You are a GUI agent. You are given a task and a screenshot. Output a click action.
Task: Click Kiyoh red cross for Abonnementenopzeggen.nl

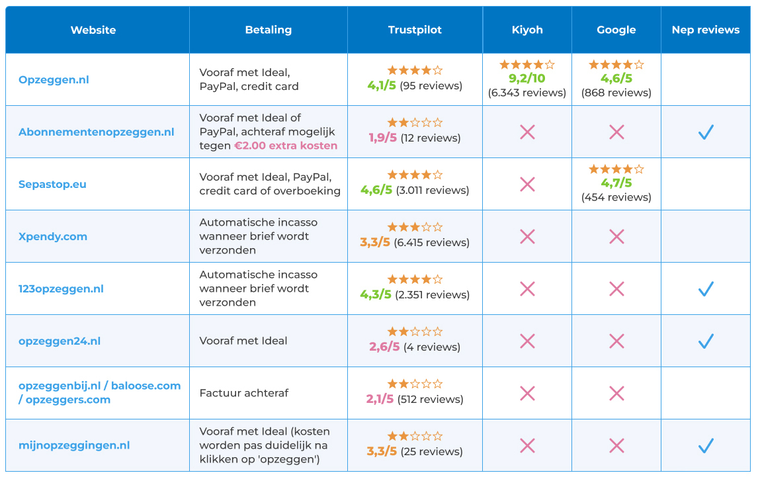pyautogui.click(x=527, y=132)
